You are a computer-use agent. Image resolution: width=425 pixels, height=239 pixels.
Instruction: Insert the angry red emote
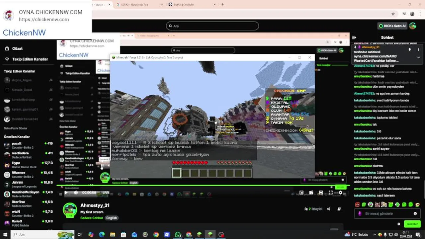click(x=357, y=204)
